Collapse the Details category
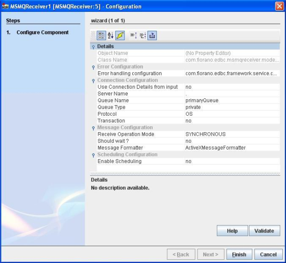The width and height of the screenshot is (286, 263). pyautogui.click(x=93, y=47)
